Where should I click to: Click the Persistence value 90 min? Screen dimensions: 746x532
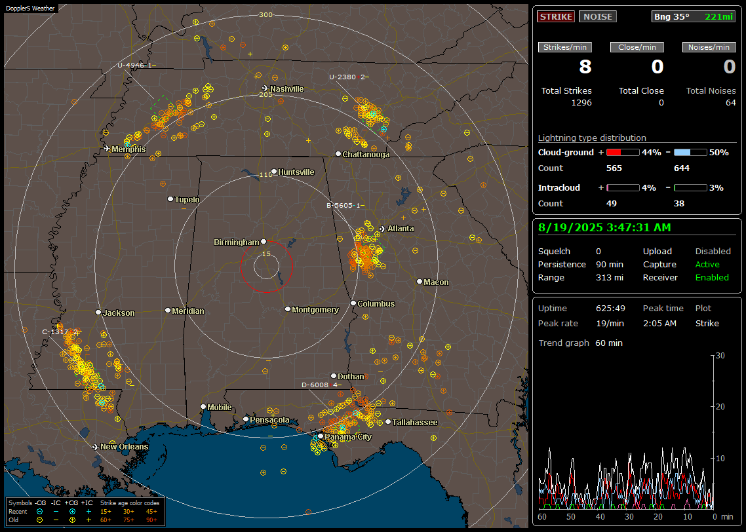pyautogui.click(x=610, y=264)
